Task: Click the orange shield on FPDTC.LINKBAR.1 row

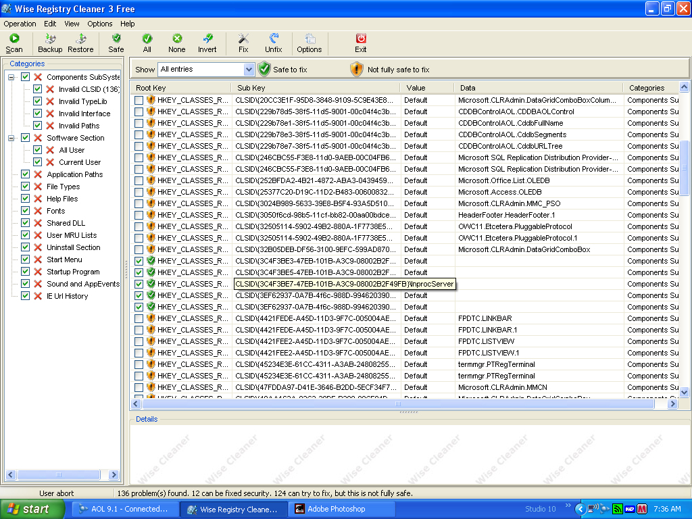Action: (151, 329)
